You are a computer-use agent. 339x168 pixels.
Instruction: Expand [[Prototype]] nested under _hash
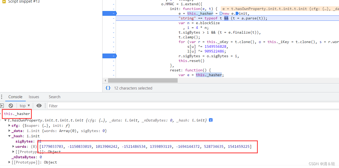13,152
